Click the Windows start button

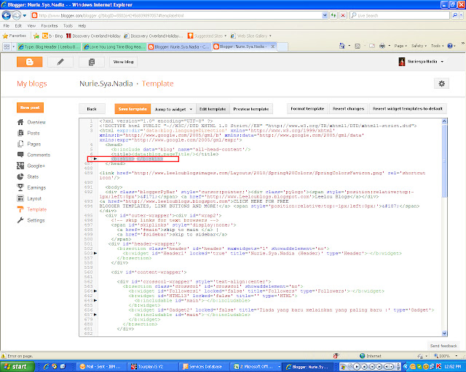click(17, 367)
